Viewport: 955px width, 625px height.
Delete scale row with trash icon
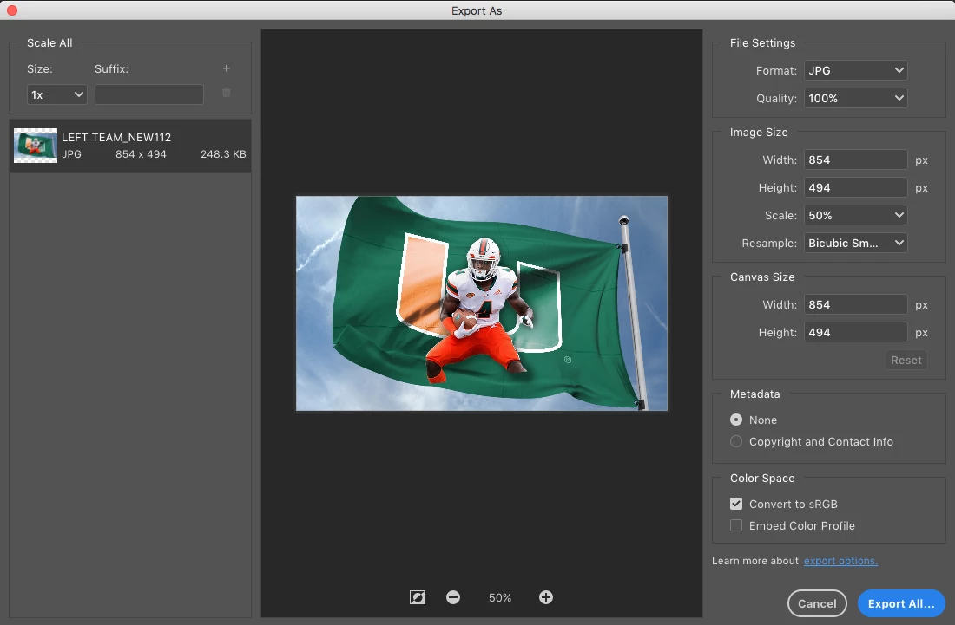click(226, 93)
